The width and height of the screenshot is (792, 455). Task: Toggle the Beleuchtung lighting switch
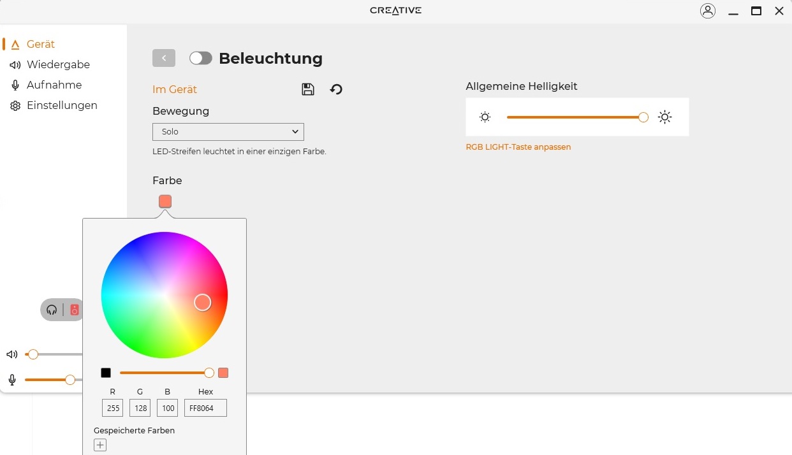pyautogui.click(x=201, y=58)
